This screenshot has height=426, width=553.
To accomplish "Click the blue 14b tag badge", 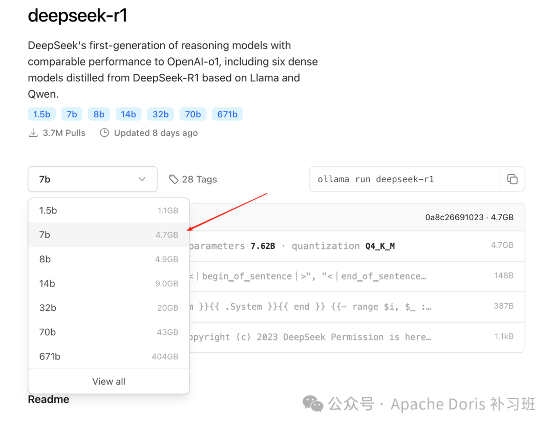I will click(129, 114).
